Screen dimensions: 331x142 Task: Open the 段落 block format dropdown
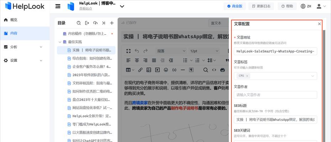[x=171, y=51]
